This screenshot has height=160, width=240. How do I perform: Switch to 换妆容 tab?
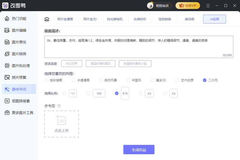[189, 19]
